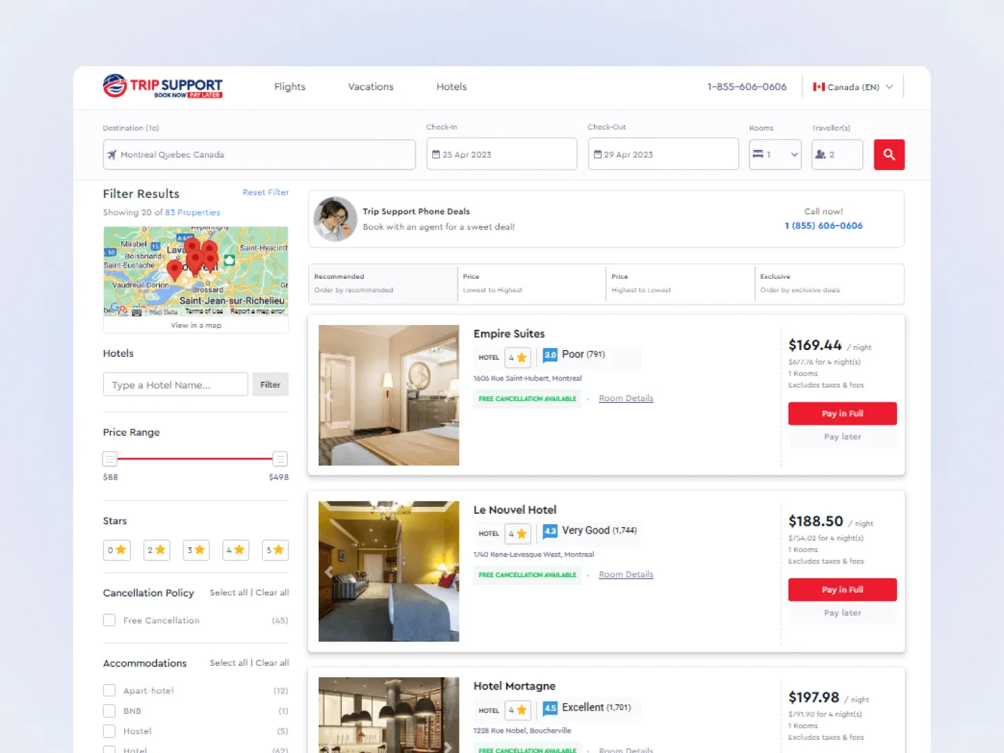Click the calendar icon in Check-In field
1004x753 pixels.
click(x=437, y=154)
